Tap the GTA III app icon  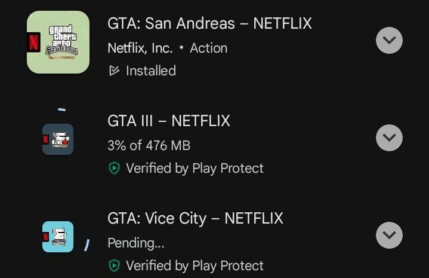tap(58, 139)
